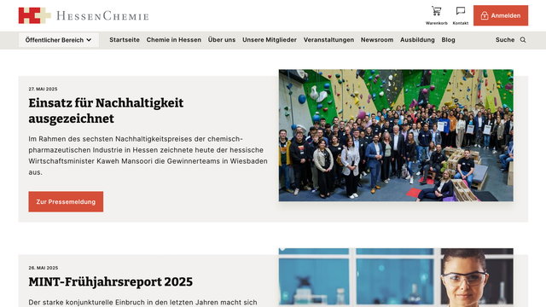Open the climbing hall group photo

coord(396,136)
